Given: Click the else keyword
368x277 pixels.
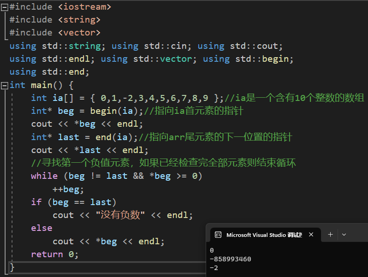Looking at the screenshot, I should coord(42,228).
